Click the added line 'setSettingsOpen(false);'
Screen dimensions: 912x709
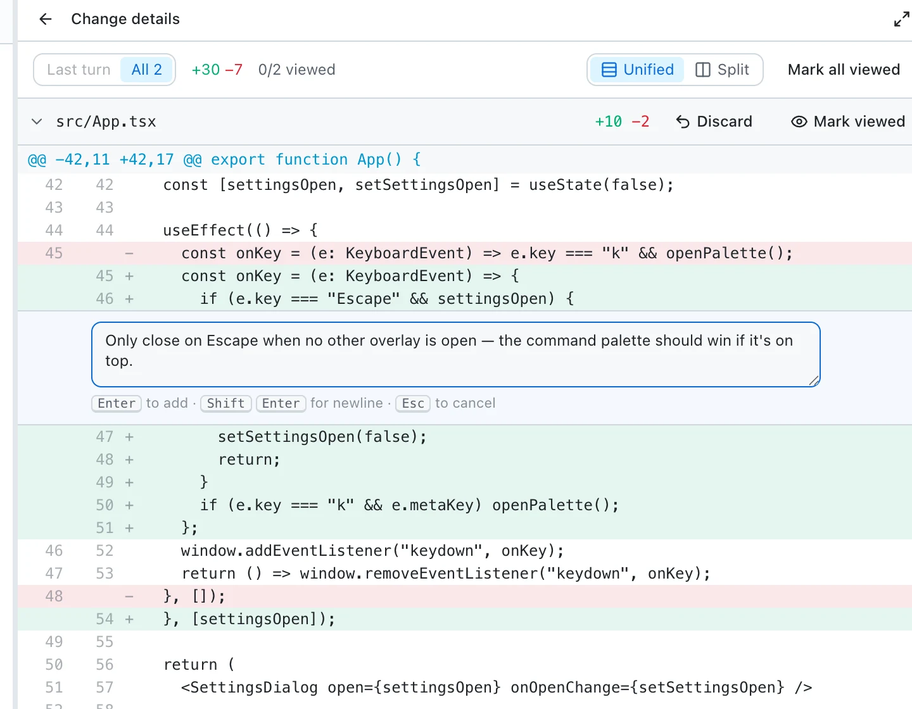pyautogui.click(x=465, y=437)
